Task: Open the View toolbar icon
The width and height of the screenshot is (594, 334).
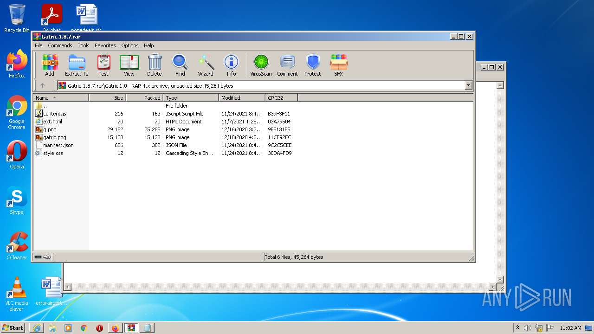Action: click(129, 65)
